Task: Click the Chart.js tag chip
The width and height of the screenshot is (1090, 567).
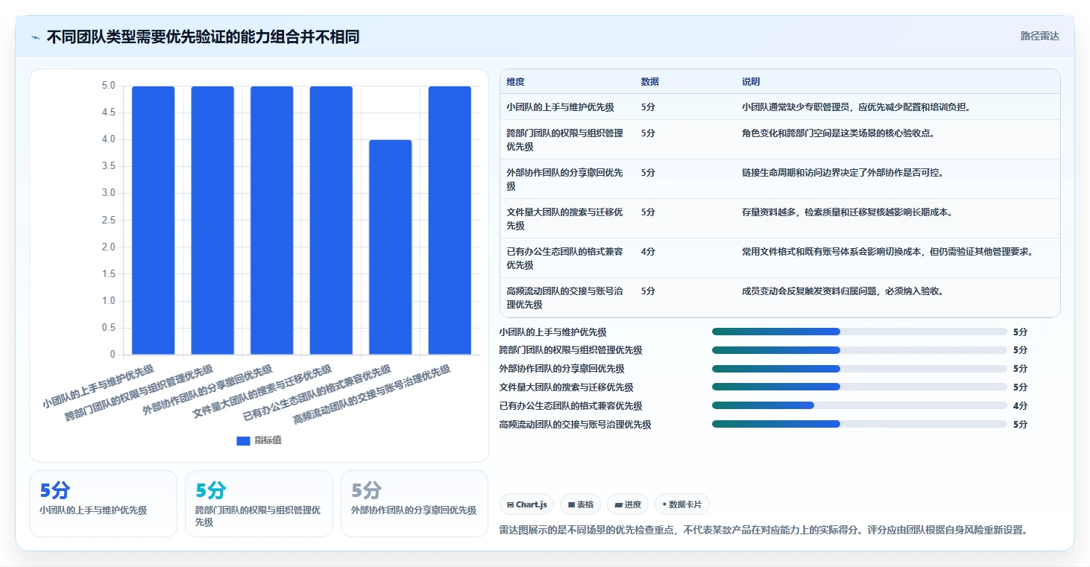Action: (x=526, y=504)
